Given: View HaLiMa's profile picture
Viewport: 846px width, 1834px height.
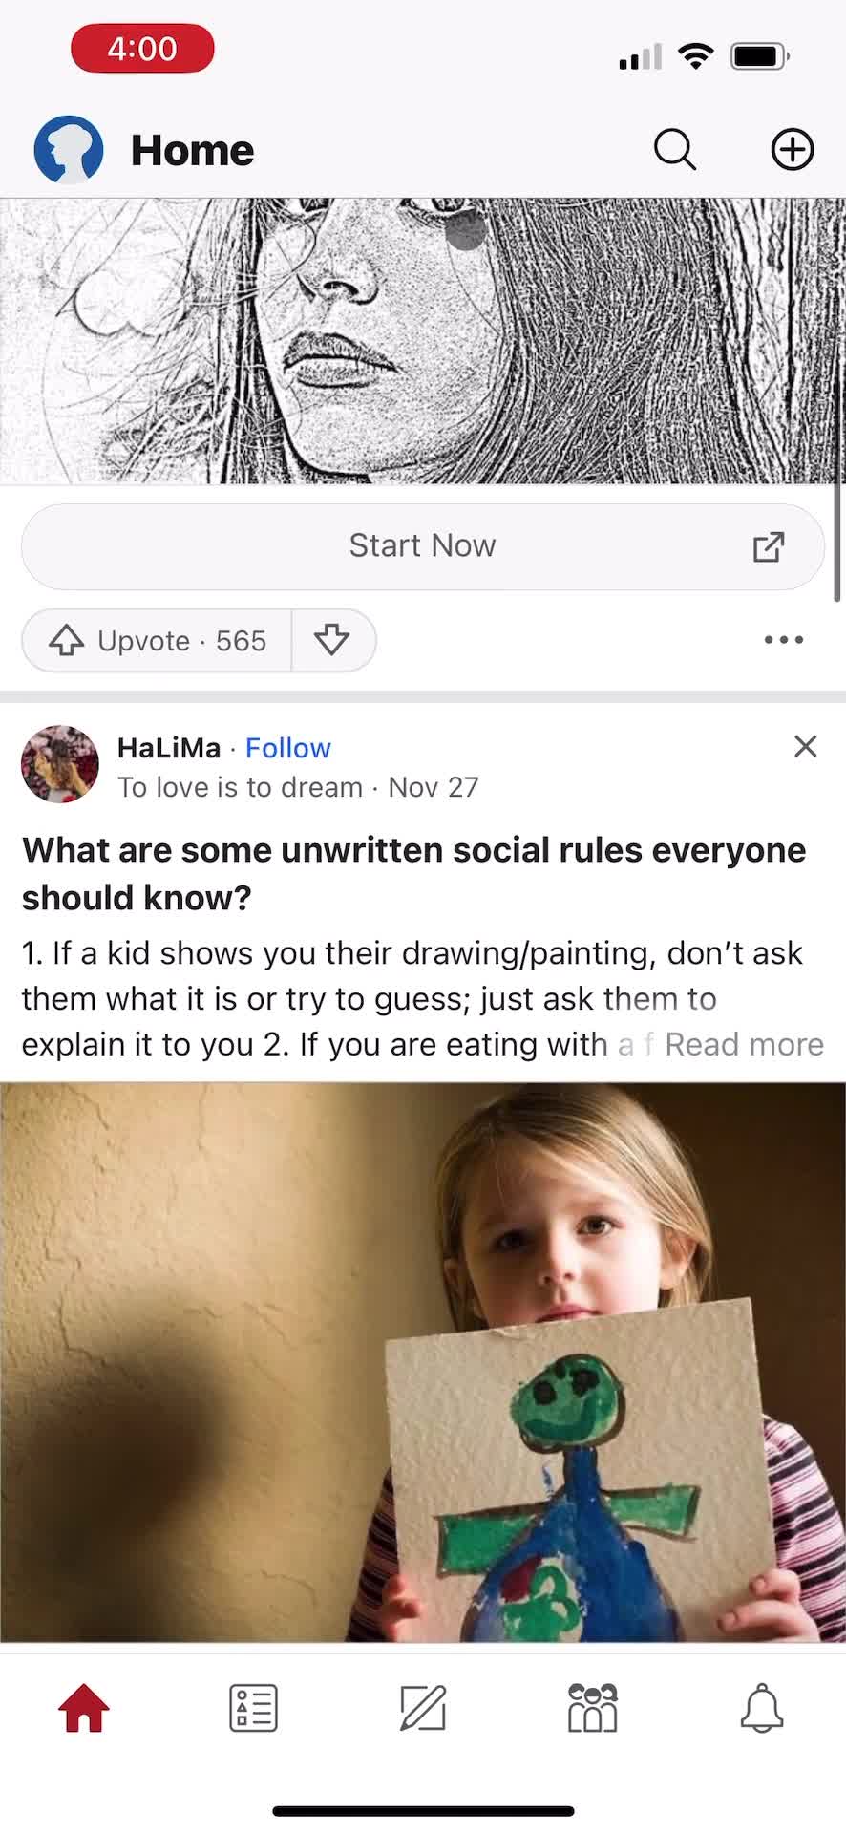Looking at the screenshot, I should [x=60, y=764].
